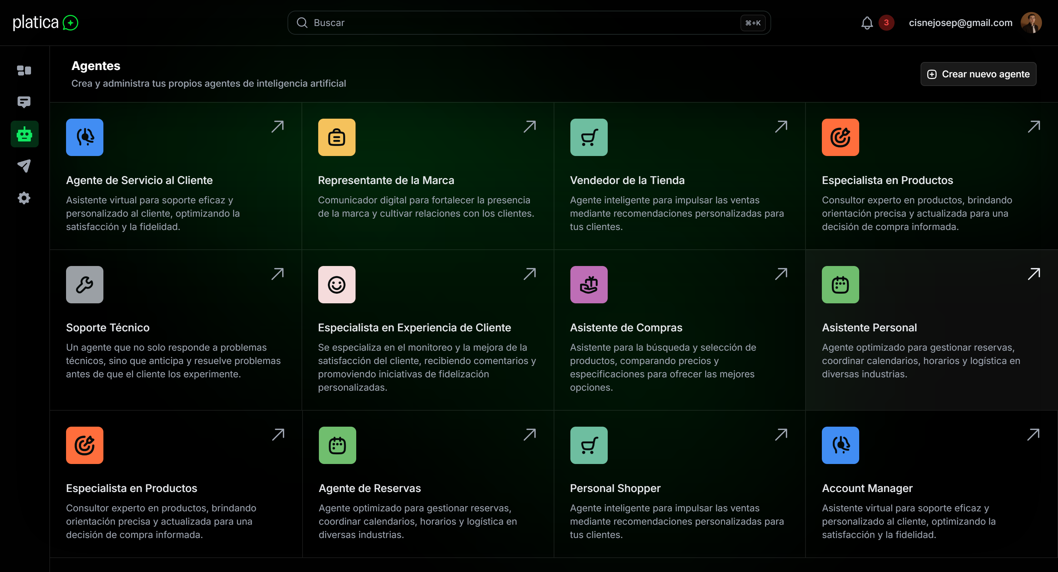
Task: Select the dashboard icon in the sidebar
Action: point(24,70)
